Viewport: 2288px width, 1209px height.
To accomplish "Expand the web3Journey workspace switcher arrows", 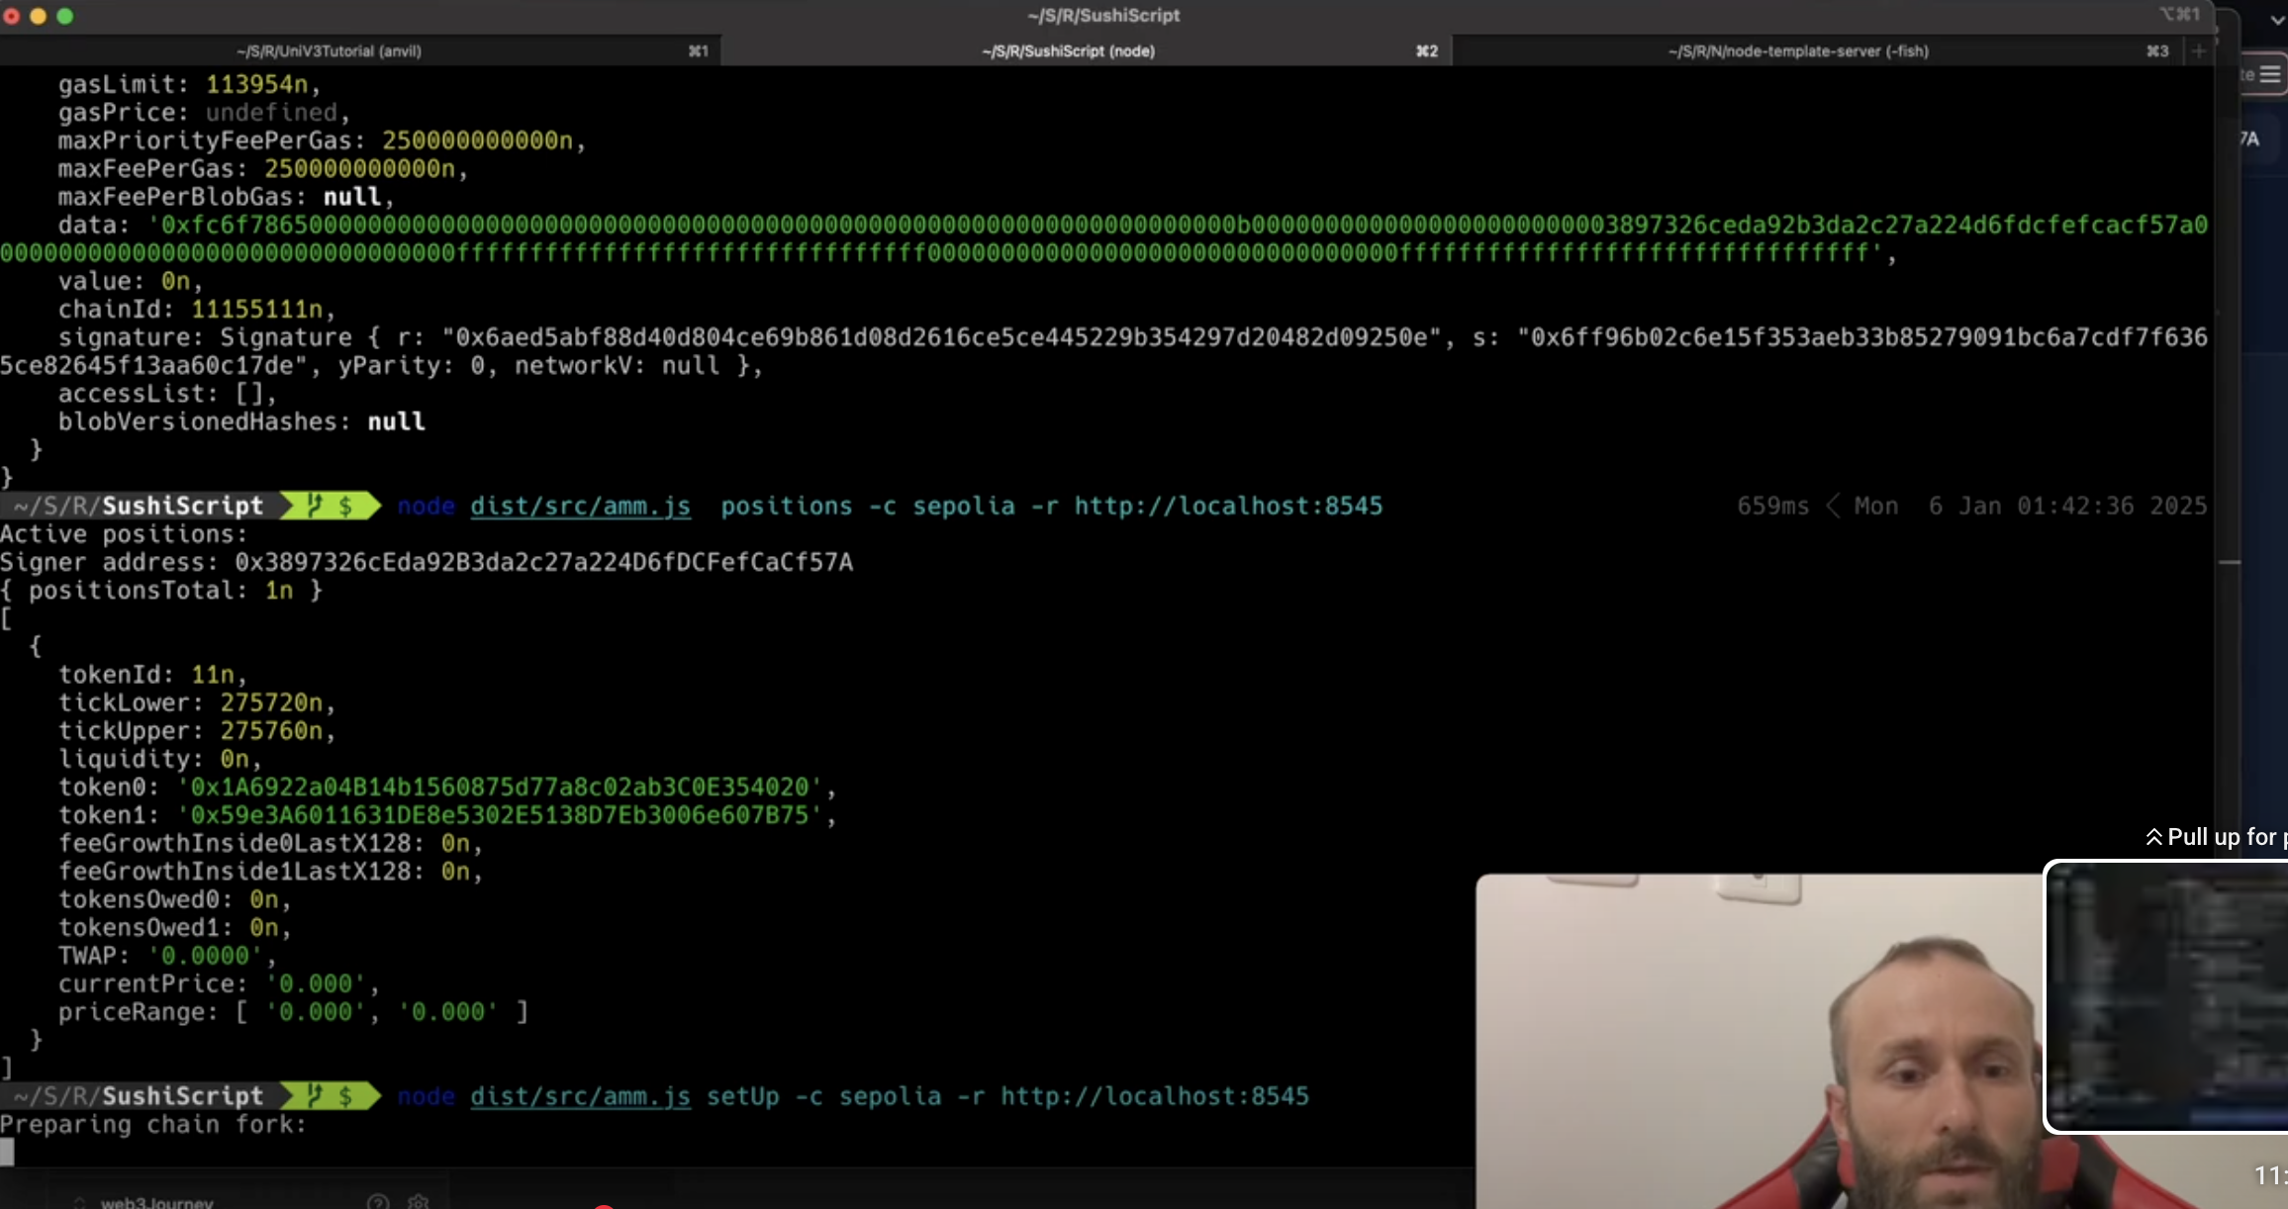I will click(x=79, y=1202).
